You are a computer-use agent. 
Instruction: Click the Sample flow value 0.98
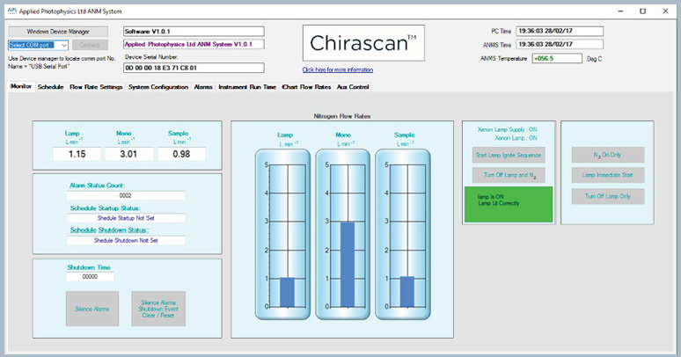coord(181,154)
